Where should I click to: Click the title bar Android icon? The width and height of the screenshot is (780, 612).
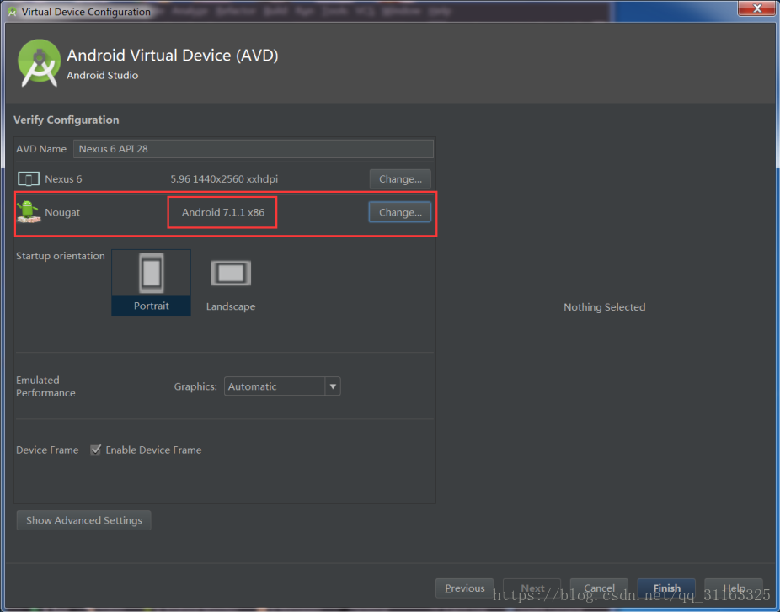[12, 11]
